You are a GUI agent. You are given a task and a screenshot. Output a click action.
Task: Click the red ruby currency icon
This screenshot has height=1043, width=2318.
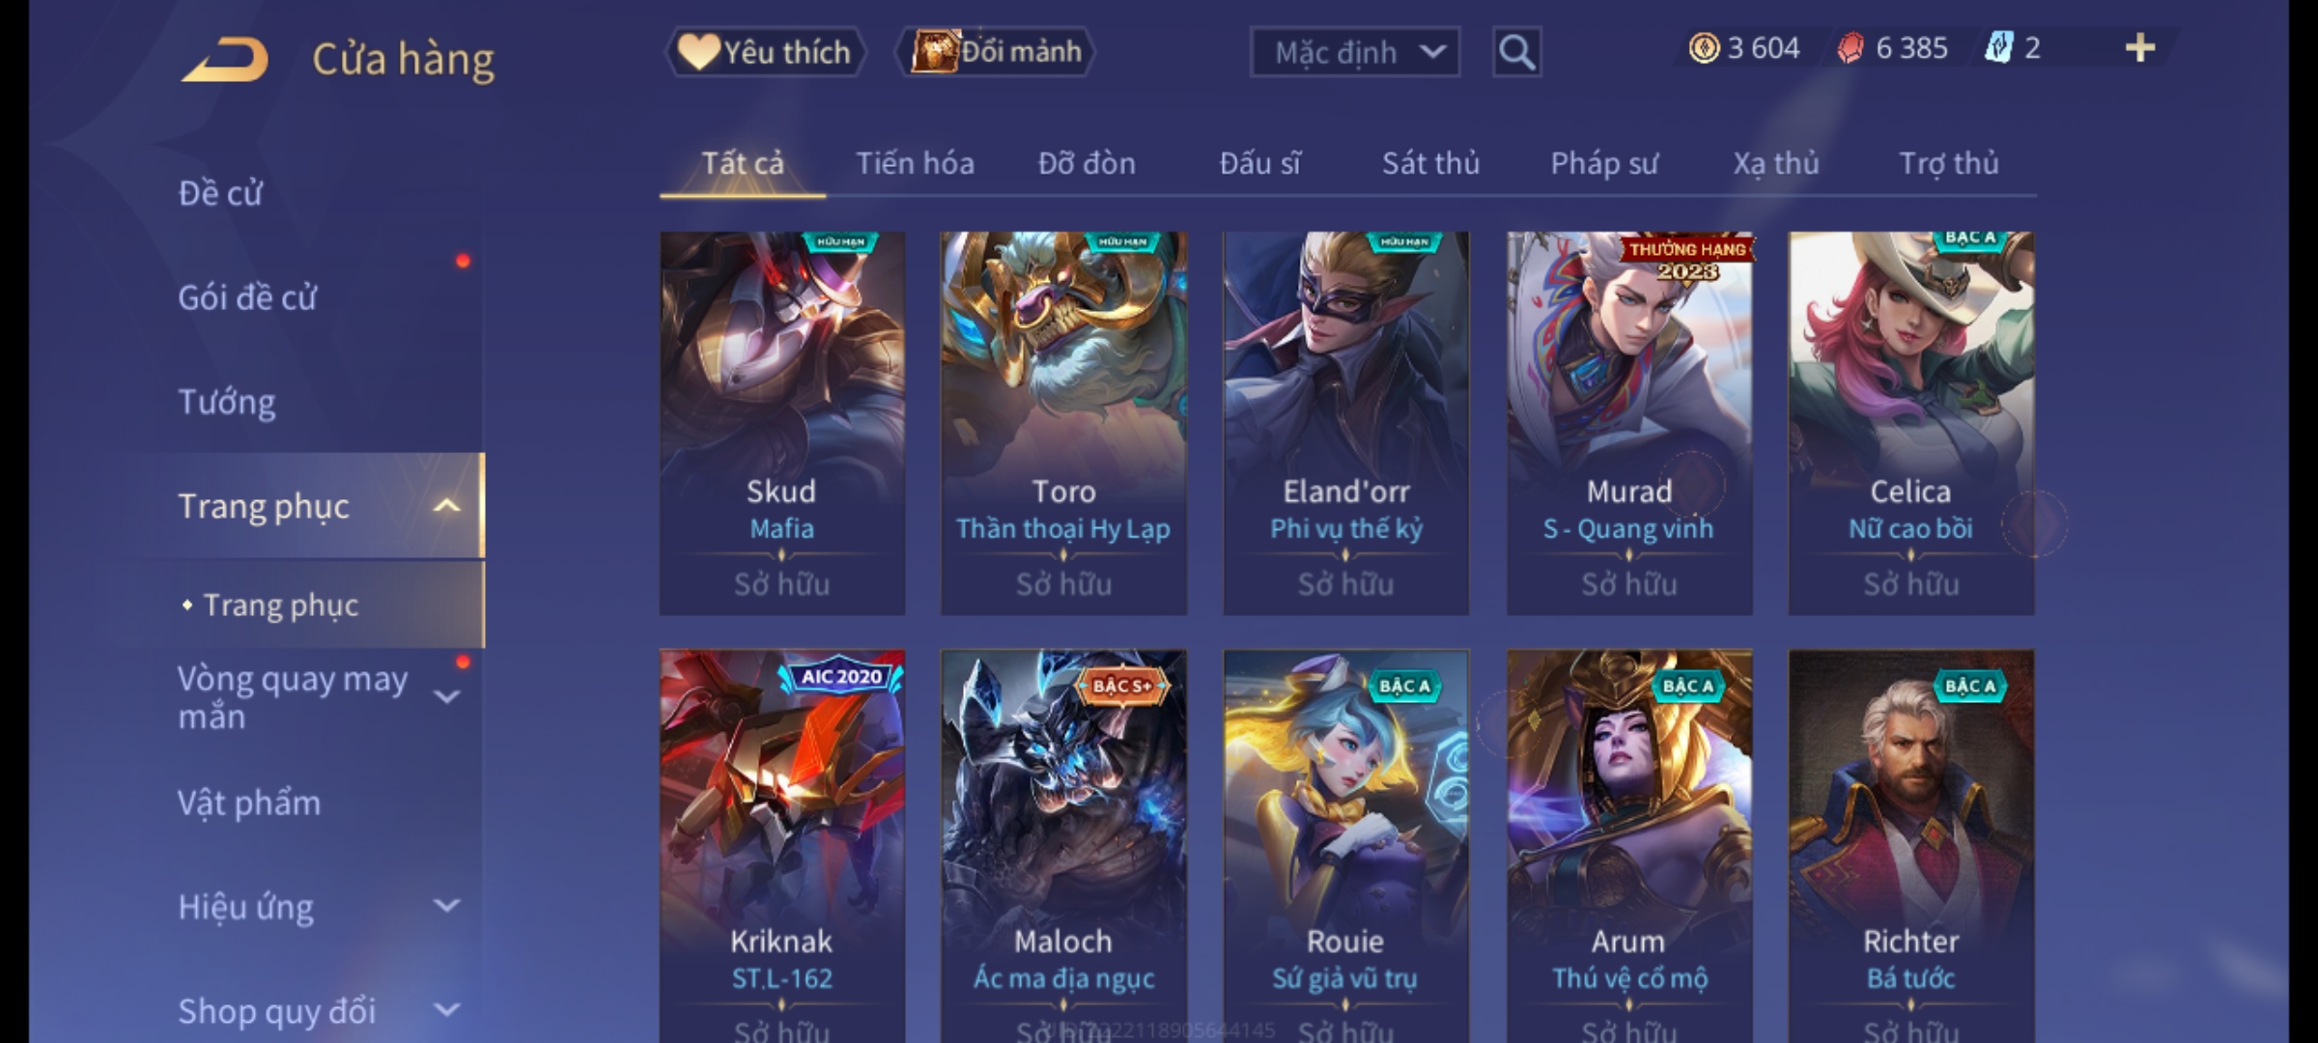click(x=1850, y=48)
